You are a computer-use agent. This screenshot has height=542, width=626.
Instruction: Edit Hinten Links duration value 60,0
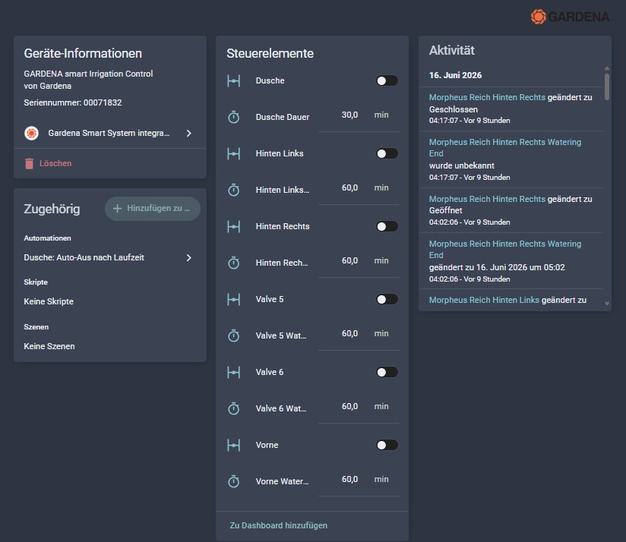[349, 187]
